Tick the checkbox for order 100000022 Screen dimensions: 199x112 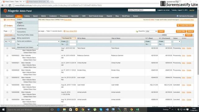[x=7, y=56]
